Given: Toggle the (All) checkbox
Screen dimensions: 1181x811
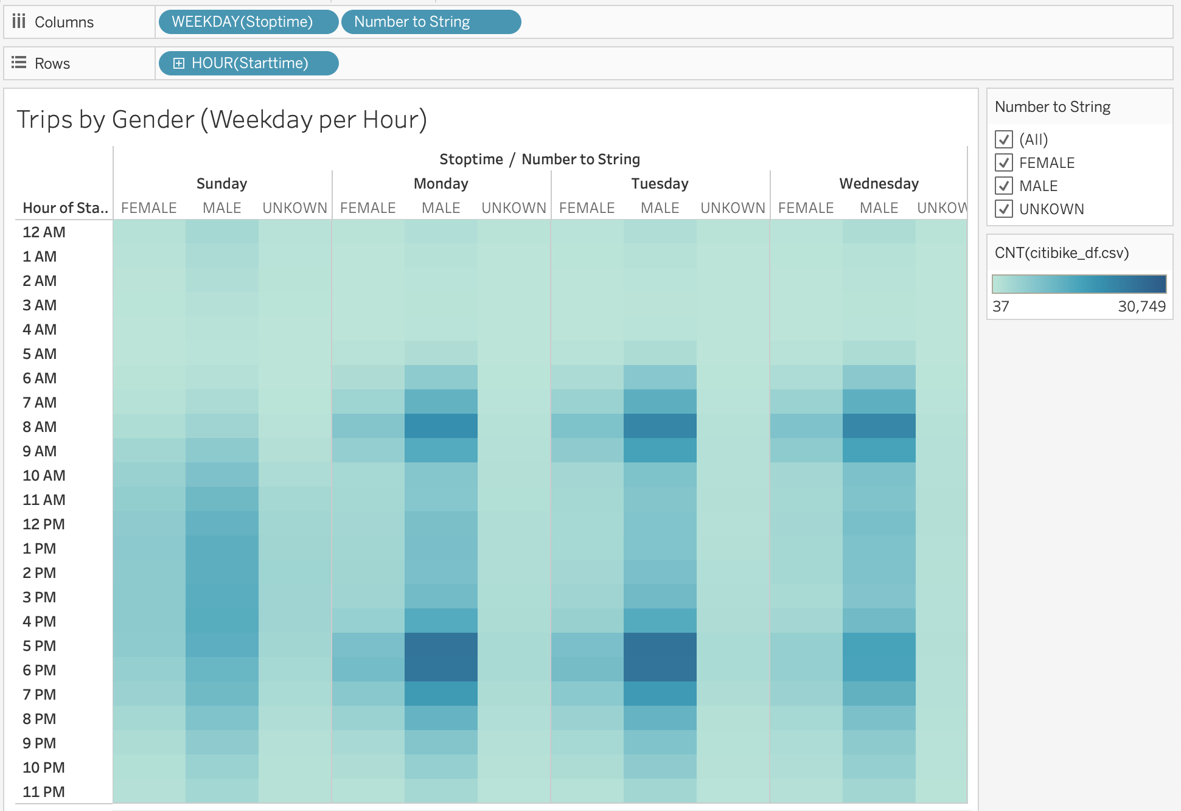Looking at the screenshot, I should point(1003,139).
